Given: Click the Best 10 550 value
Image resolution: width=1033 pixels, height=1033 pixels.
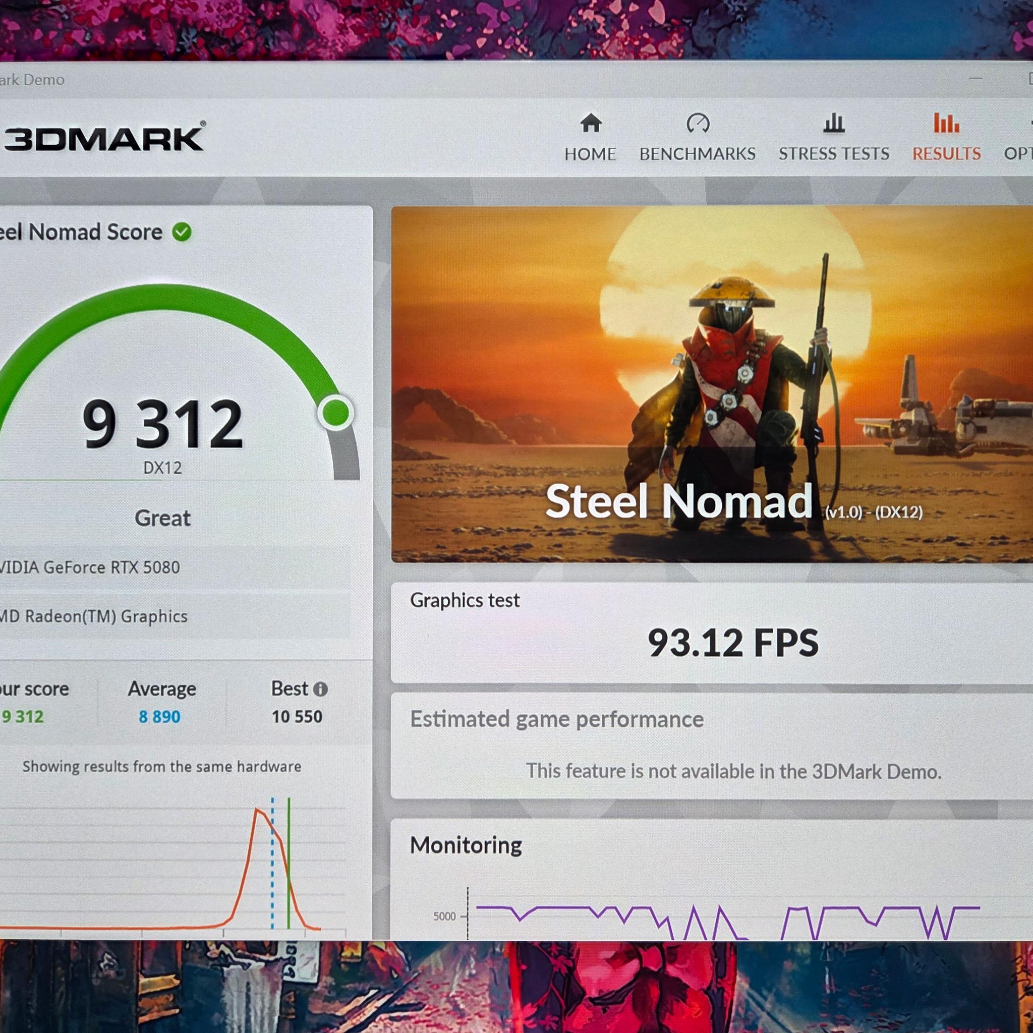Looking at the screenshot, I should point(297,716).
